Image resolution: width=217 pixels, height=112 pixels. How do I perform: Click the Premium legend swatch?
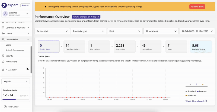point(186,96)
